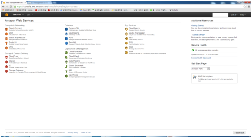Click the Elastic Beanstalk icon
The width and height of the screenshot is (252, 137).
tap(66, 67)
